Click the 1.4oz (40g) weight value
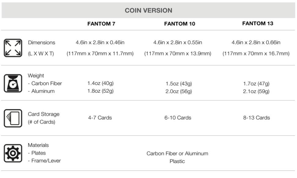This screenshot has height=178, width=297. 101,83
